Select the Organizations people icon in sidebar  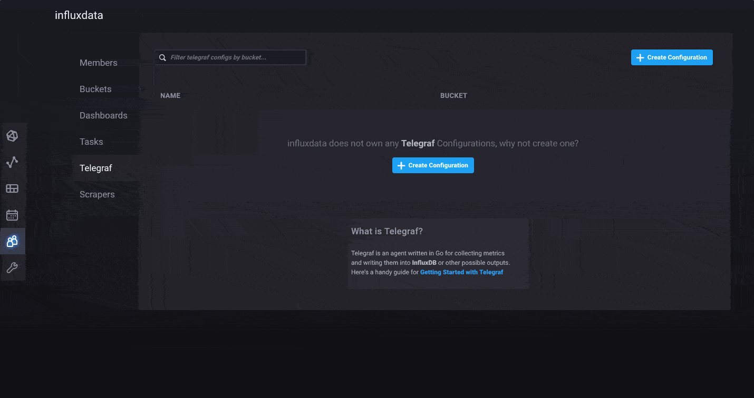(12, 242)
